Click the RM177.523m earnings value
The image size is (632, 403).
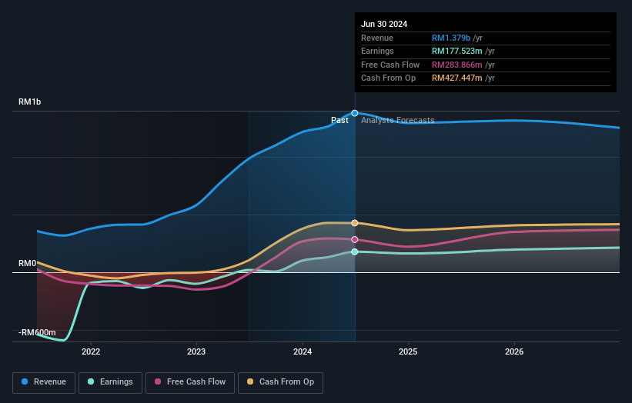457,51
